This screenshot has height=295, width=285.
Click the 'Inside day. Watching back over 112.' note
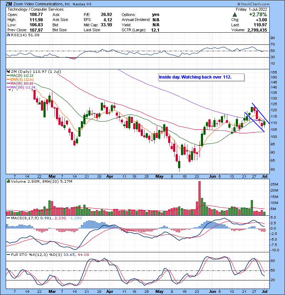click(201, 77)
